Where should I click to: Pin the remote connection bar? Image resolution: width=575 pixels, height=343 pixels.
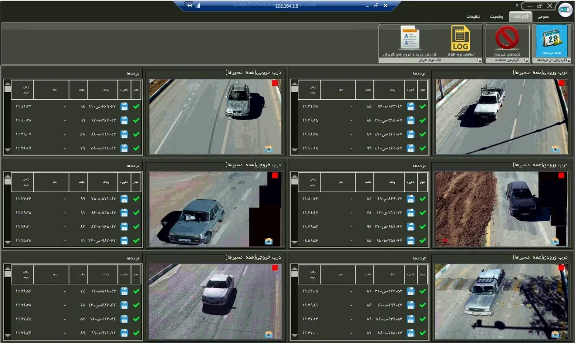(x=189, y=5)
